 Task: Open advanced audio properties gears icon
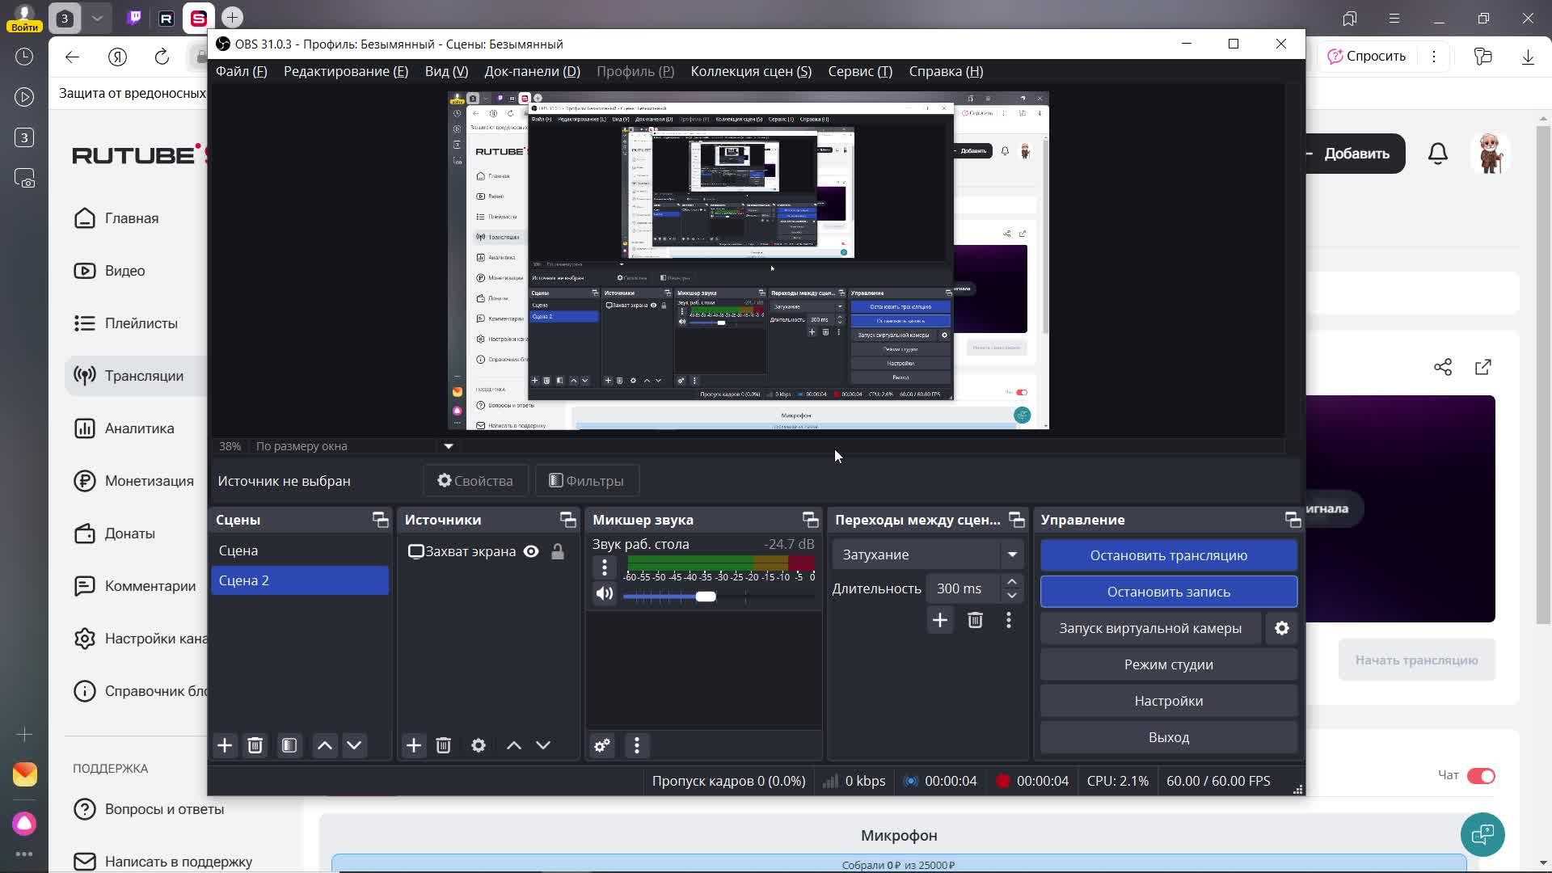point(602,745)
